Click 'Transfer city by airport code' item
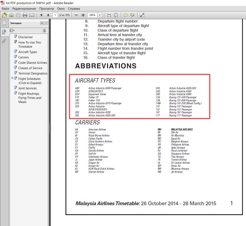 tap(121, 39)
